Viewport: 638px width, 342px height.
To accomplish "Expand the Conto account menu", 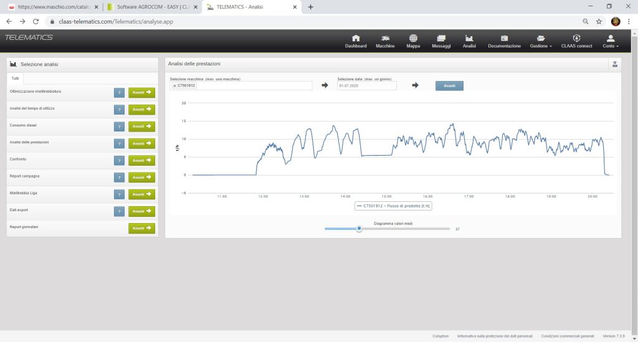I will 611,42.
